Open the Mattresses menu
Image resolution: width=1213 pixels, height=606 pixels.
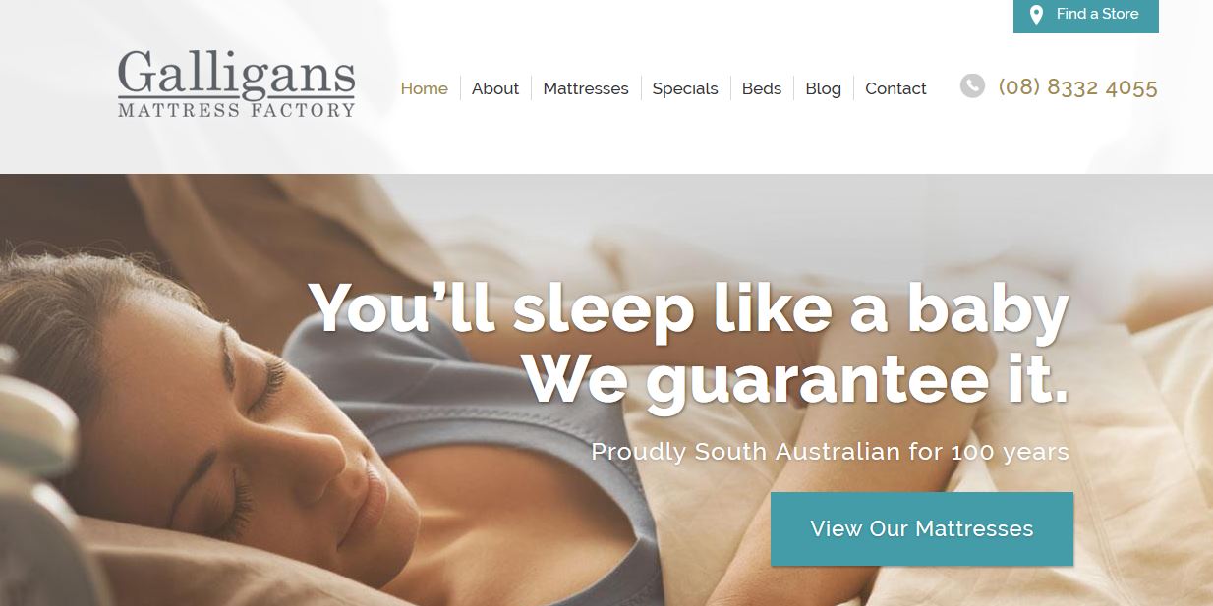click(586, 88)
